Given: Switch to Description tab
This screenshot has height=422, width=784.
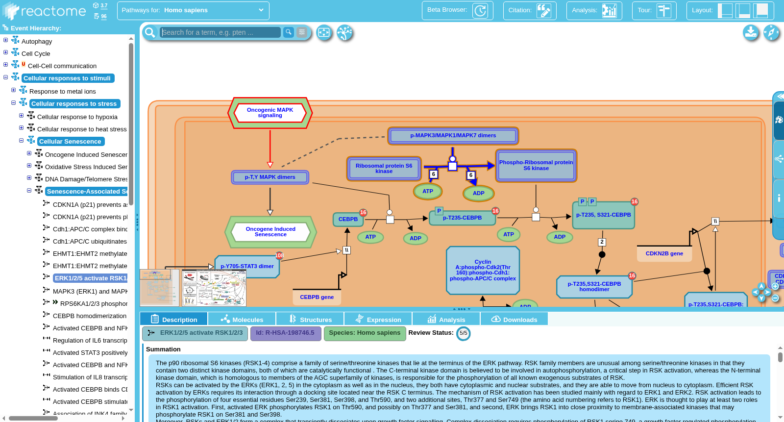Looking at the screenshot, I should click(173, 319).
